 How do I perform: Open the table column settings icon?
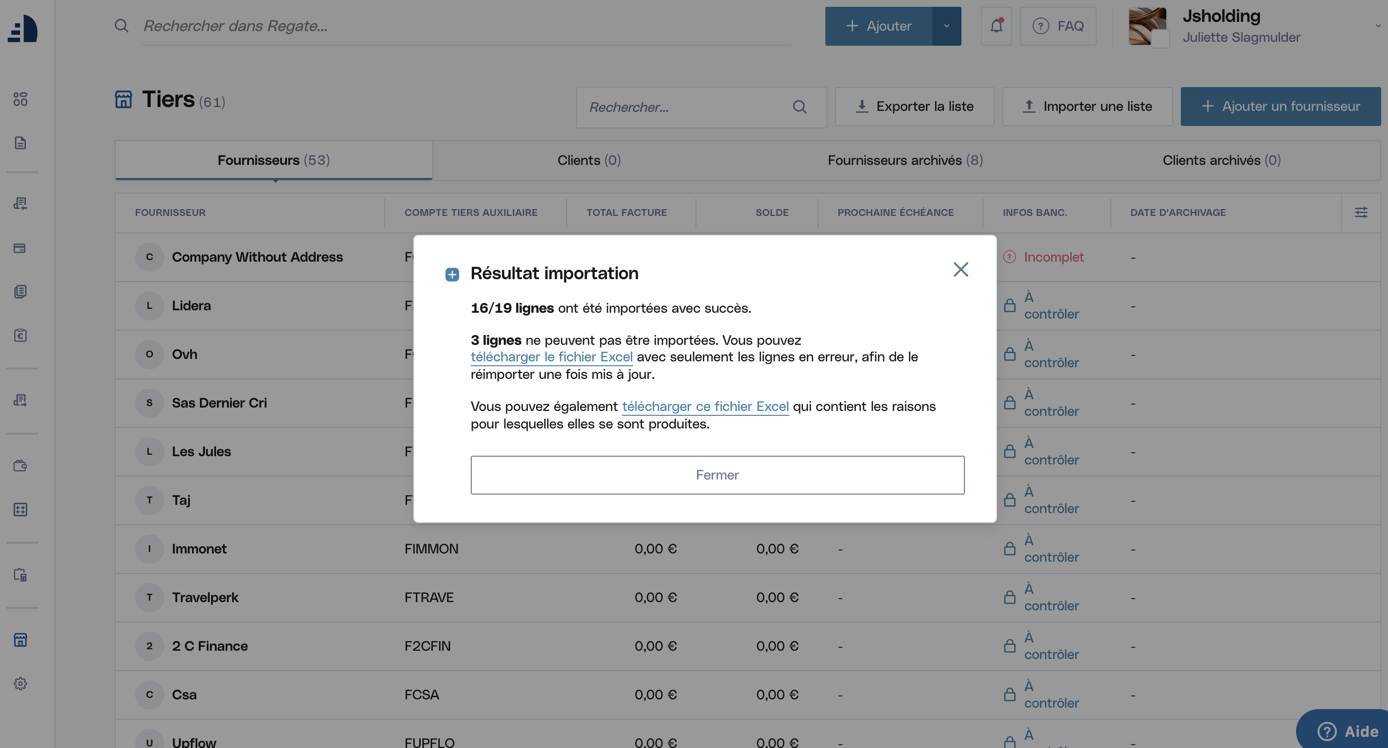tap(1361, 213)
